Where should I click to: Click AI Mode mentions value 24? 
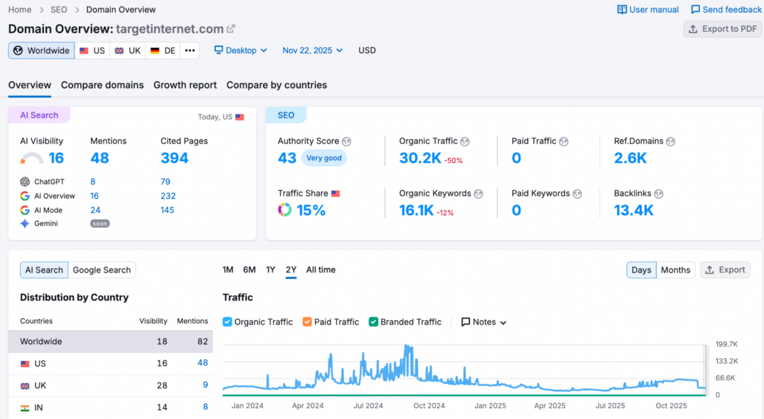pos(95,210)
